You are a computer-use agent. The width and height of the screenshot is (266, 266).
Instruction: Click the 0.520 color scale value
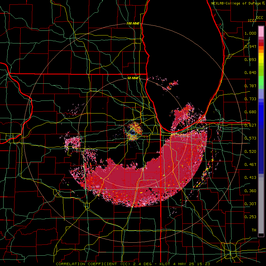pos(250,152)
